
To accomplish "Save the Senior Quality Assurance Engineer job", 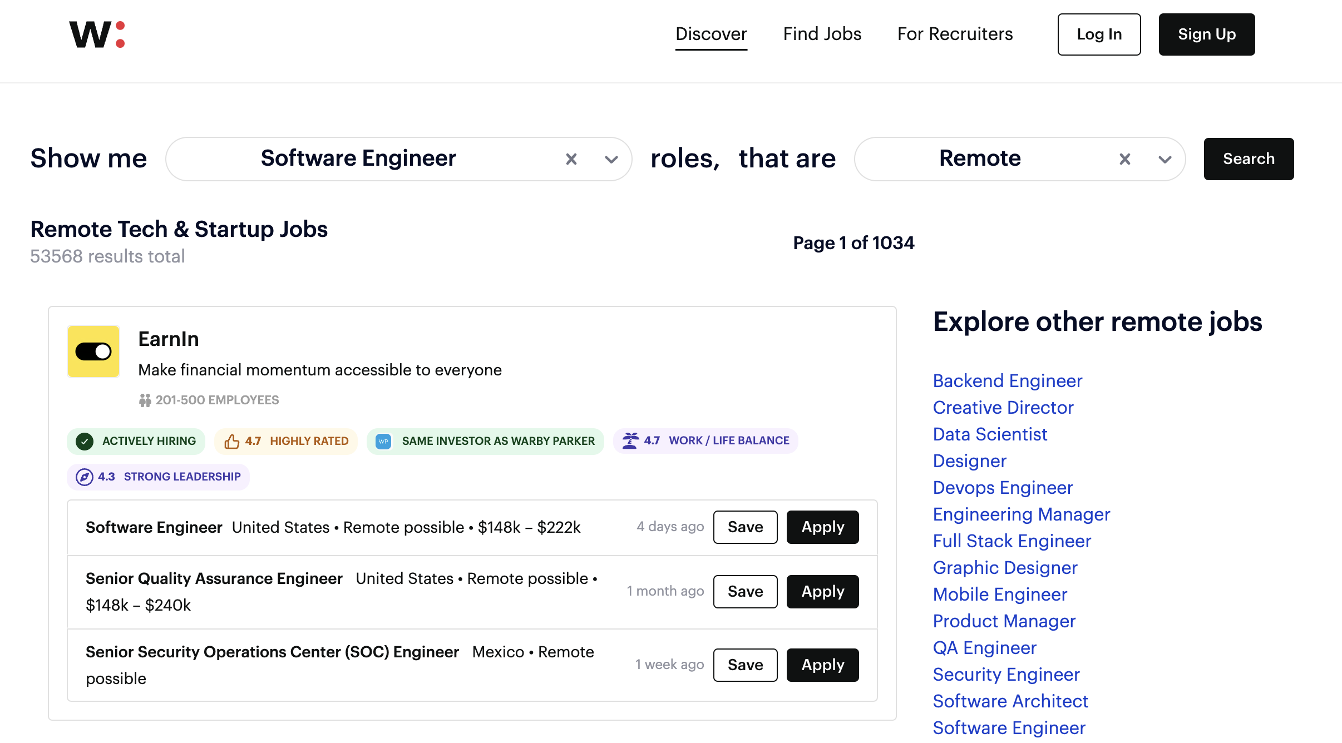I will pos(745,592).
